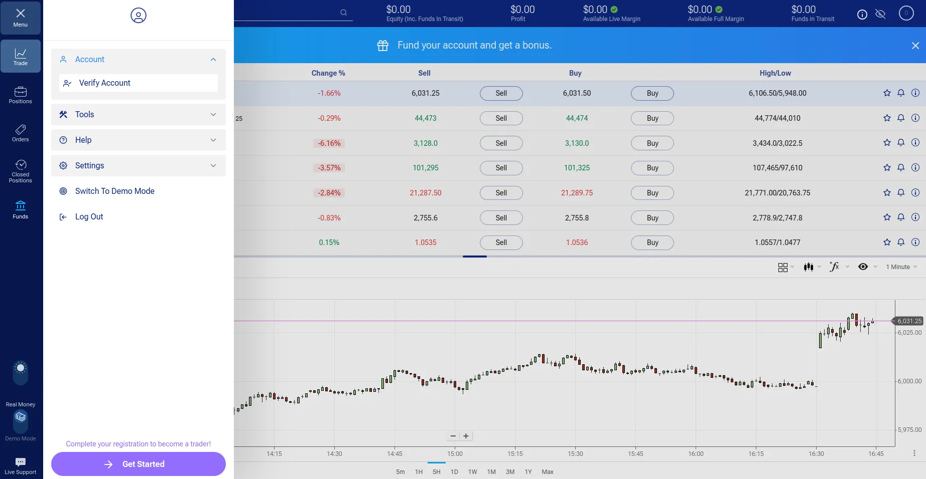Open the chart layout grid dropdown
The height and width of the screenshot is (479, 926).
click(x=786, y=267)
